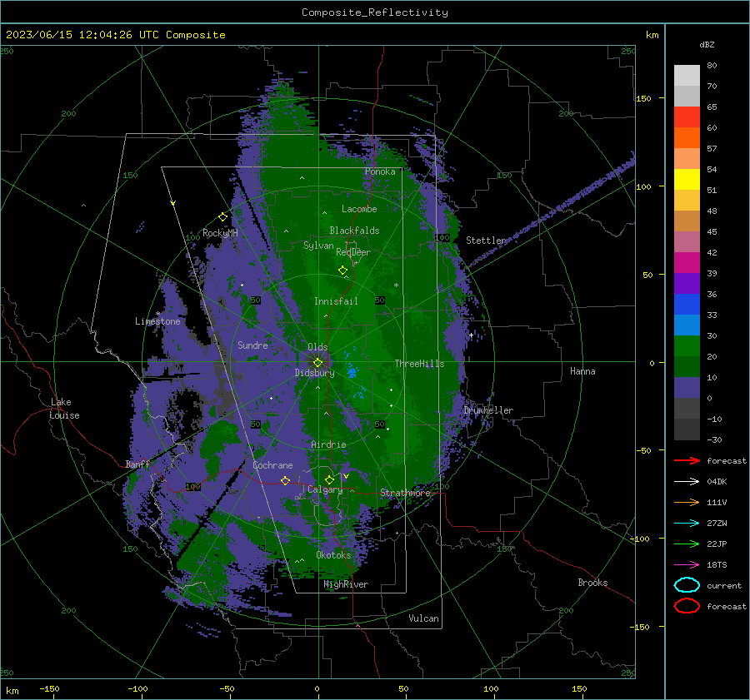Click the Drumheller city label

(x=488, y=410)
